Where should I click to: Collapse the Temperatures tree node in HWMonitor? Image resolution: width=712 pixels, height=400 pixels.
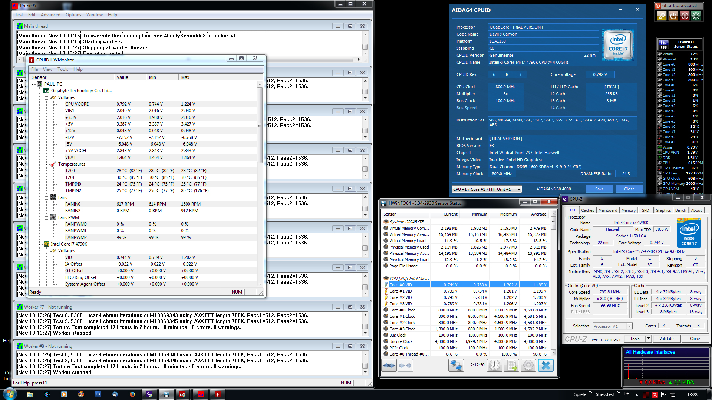[x=47, y=164]
